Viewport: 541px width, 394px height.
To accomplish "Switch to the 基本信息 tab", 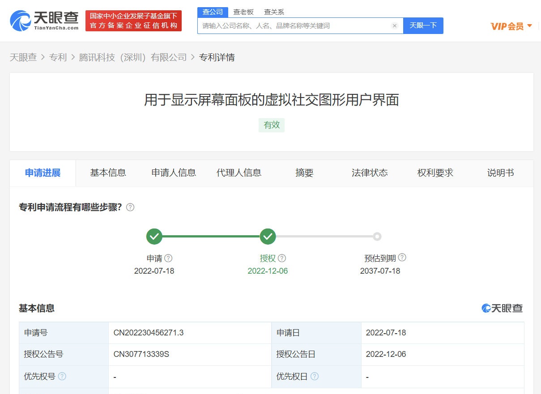I will pos(108,173).
